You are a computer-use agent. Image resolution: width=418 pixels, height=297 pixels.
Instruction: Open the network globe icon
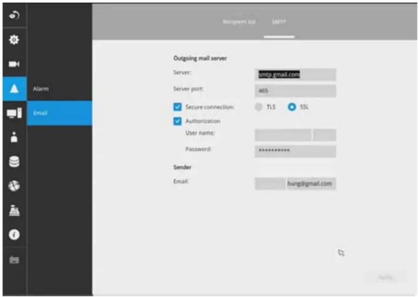pos(14,186)
